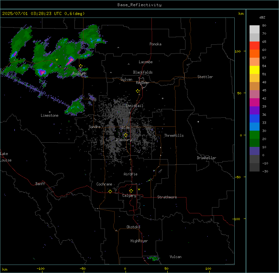Click the asterisk marker above Limestone
This screenshot has width=279, height=273.
(50, 112)
